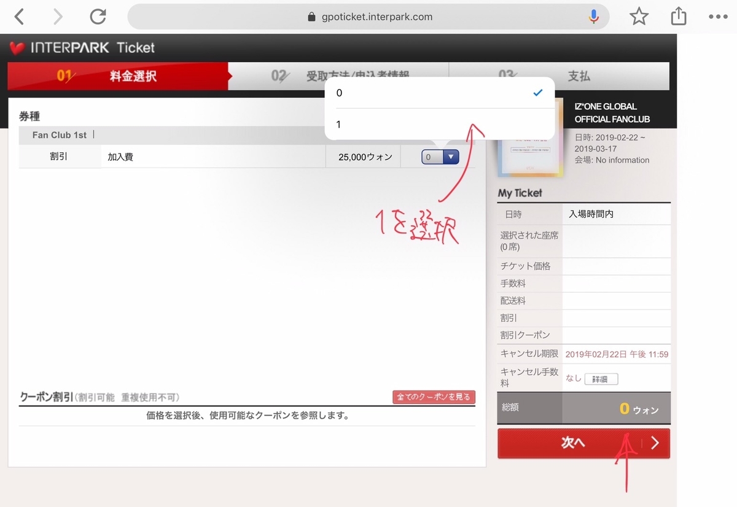Tap the gpoticket.interpark.com address bar
737x507 pixels.
[x=368, y=17]
